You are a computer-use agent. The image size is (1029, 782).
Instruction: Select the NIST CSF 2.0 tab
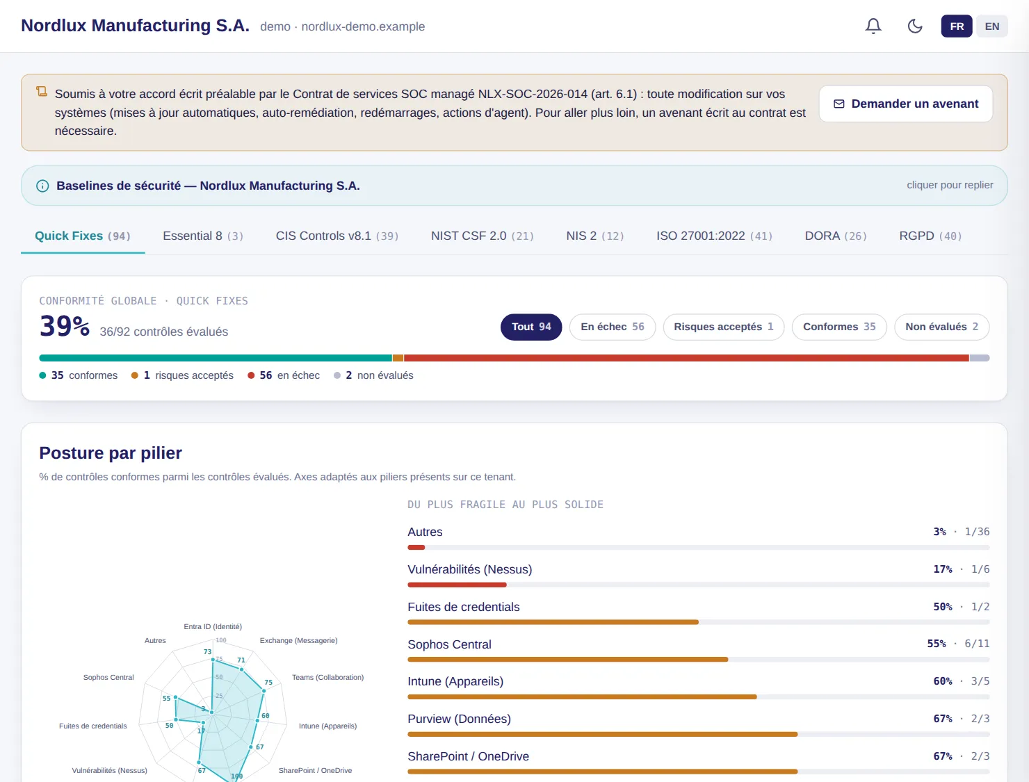[x=483, y=236]
